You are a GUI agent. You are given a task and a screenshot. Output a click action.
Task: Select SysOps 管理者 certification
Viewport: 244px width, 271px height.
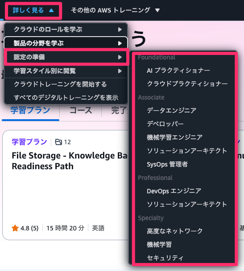(167, 164)
